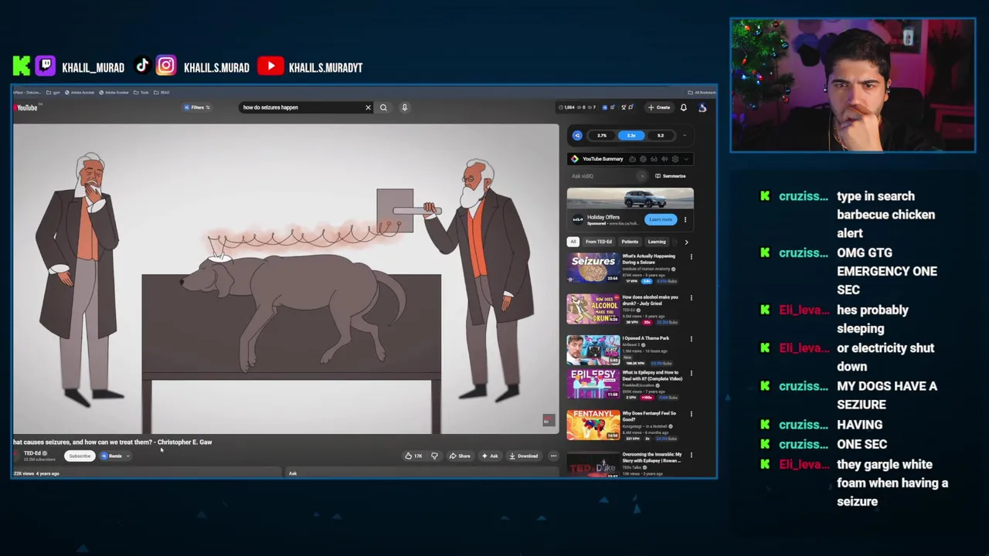This screenshot has width=989, height=556.
Task: Open the Remix dropdown arrow
Action: [127, 456]
